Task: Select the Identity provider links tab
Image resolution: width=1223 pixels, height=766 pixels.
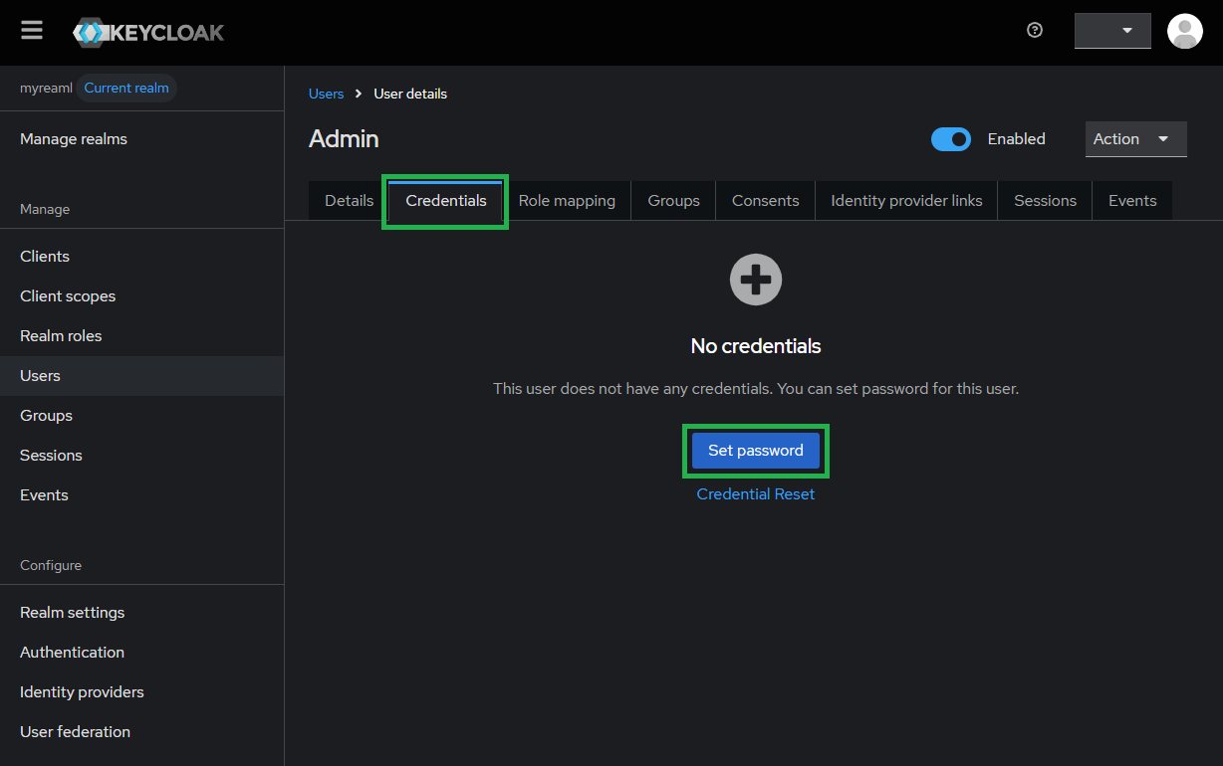Action: click(906, 201)
